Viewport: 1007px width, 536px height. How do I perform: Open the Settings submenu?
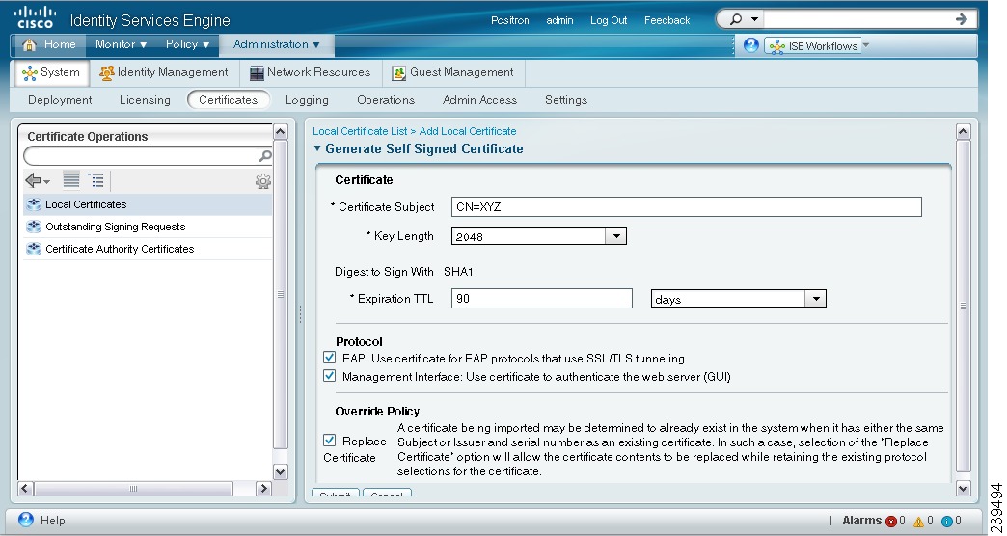click(x=566, y=100)
